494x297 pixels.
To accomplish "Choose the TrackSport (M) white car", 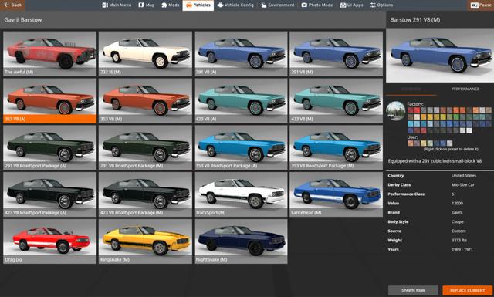I will coord(241,194).
